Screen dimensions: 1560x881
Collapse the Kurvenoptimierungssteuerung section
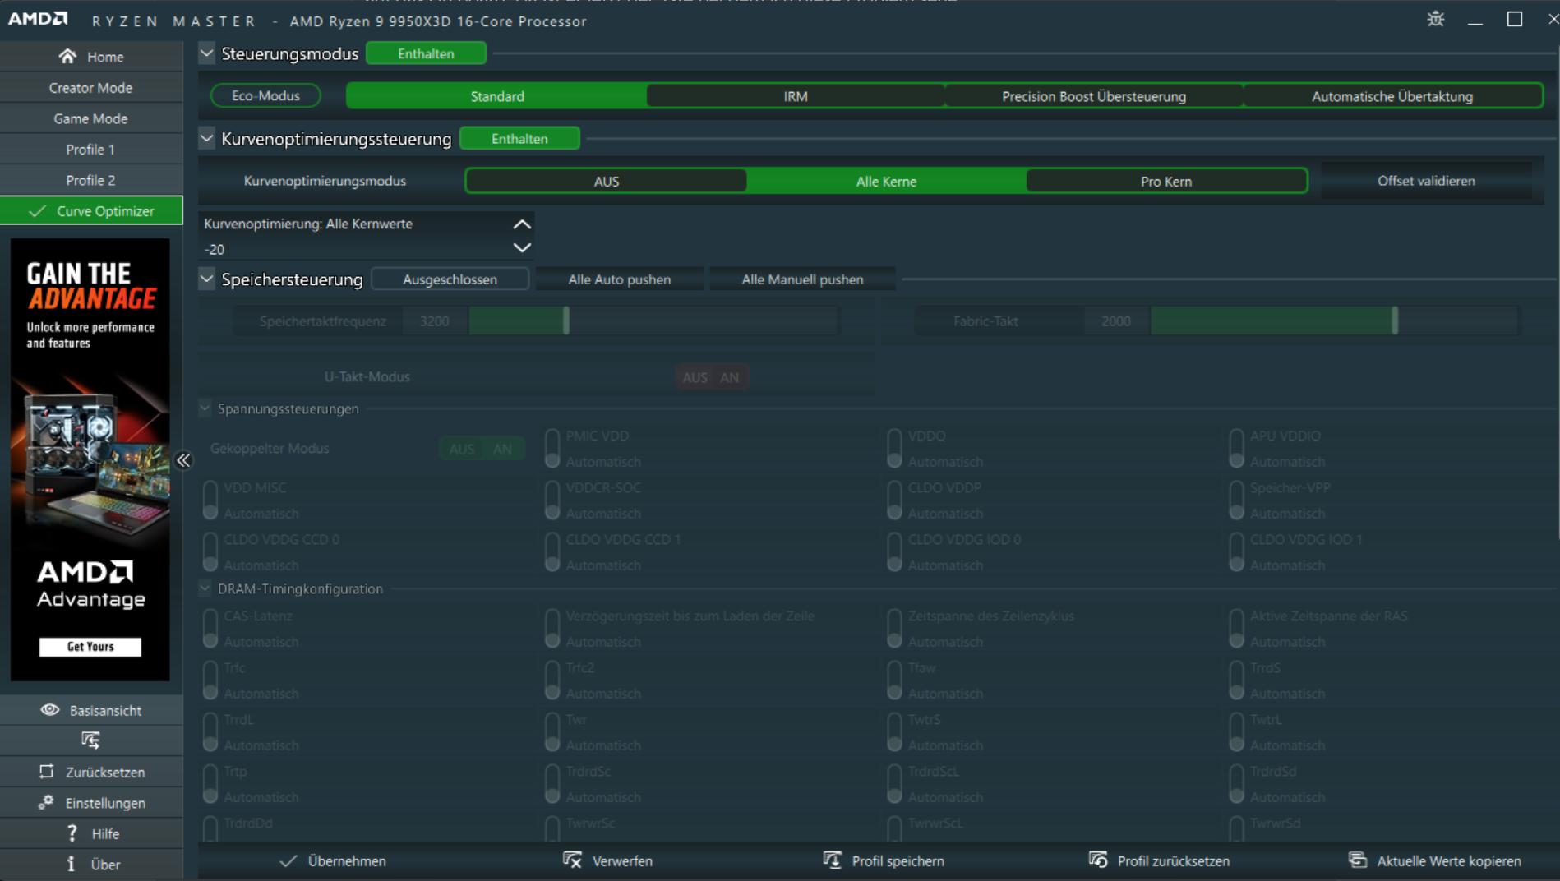[206, 138]
